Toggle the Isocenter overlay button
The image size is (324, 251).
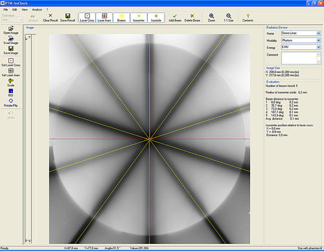(x=139, y=17)
